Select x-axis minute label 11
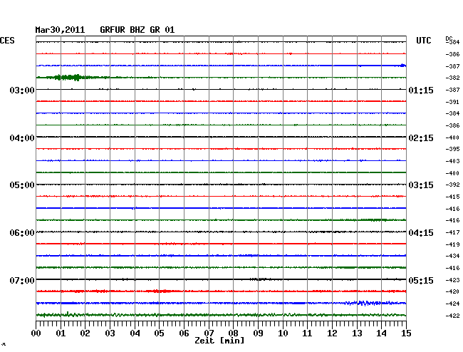The image size is (463, 352). (x=307, y=333)
